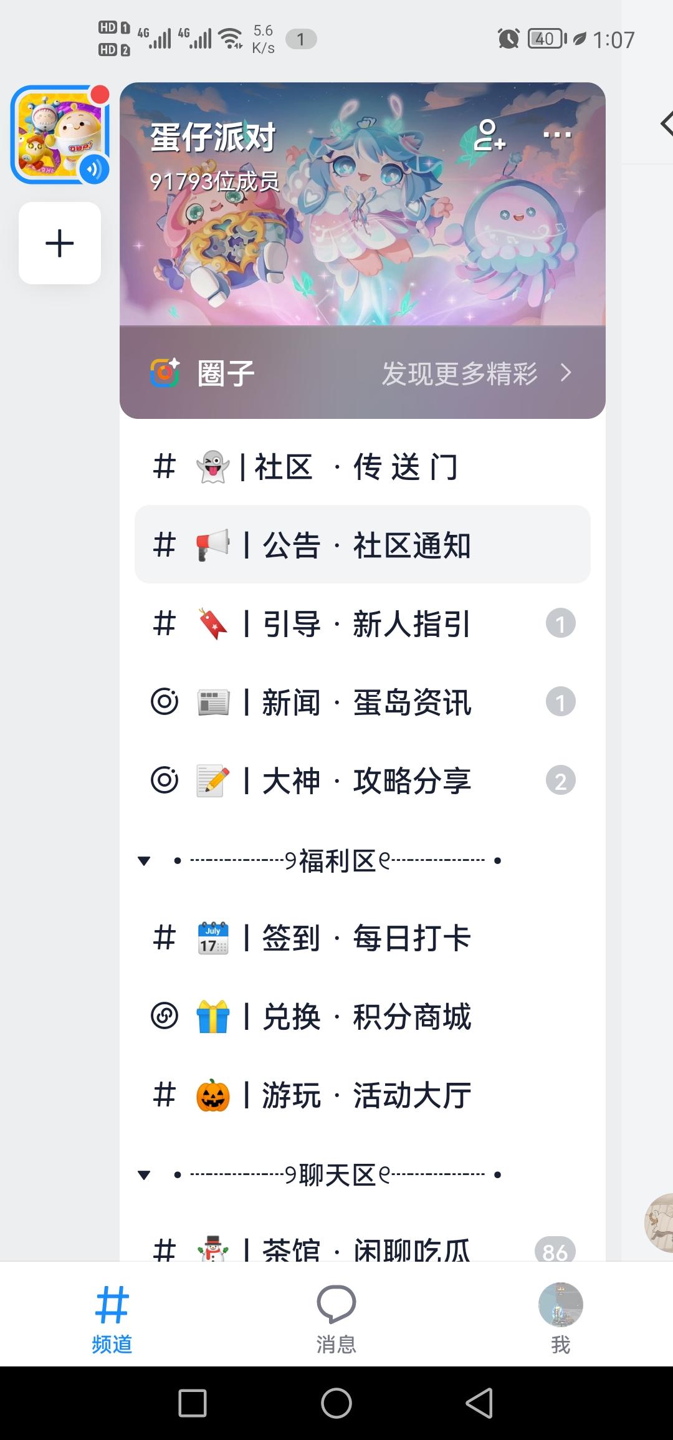Tap the invite member icon
The height and width of the screenshot is (1440, 673).
click(x=489, y=135)
